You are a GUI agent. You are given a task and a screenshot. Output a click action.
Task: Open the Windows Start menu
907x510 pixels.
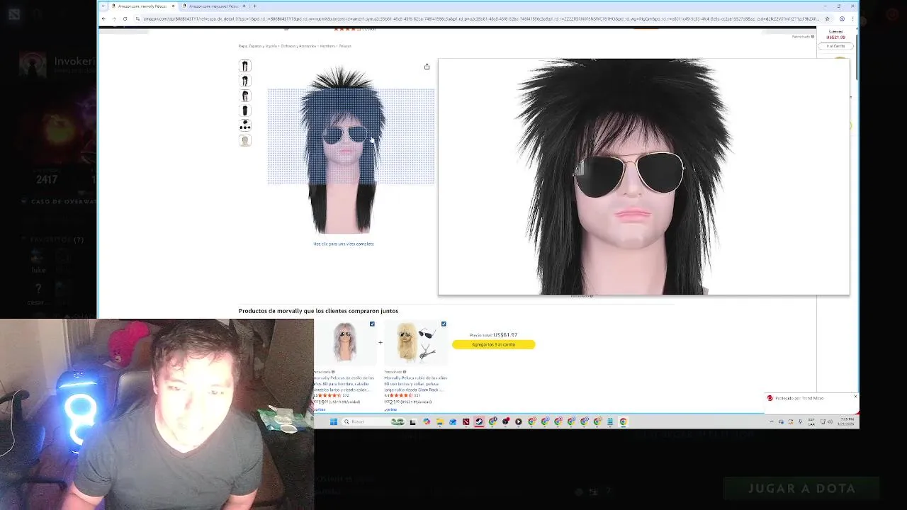[x=333, y=421]
